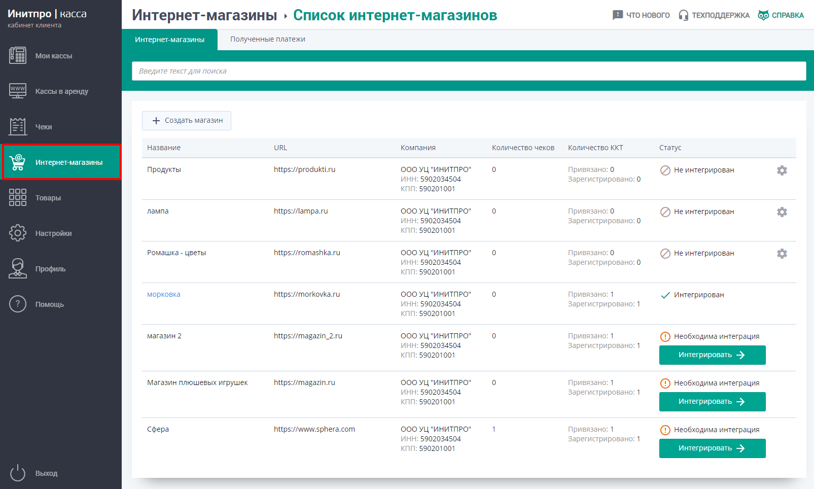Click shop name Продукты

click(164, 169)
